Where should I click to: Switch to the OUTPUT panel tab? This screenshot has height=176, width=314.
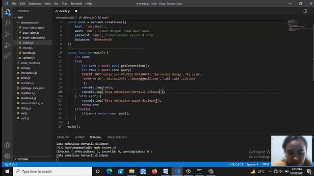click(x=79, y=137)
